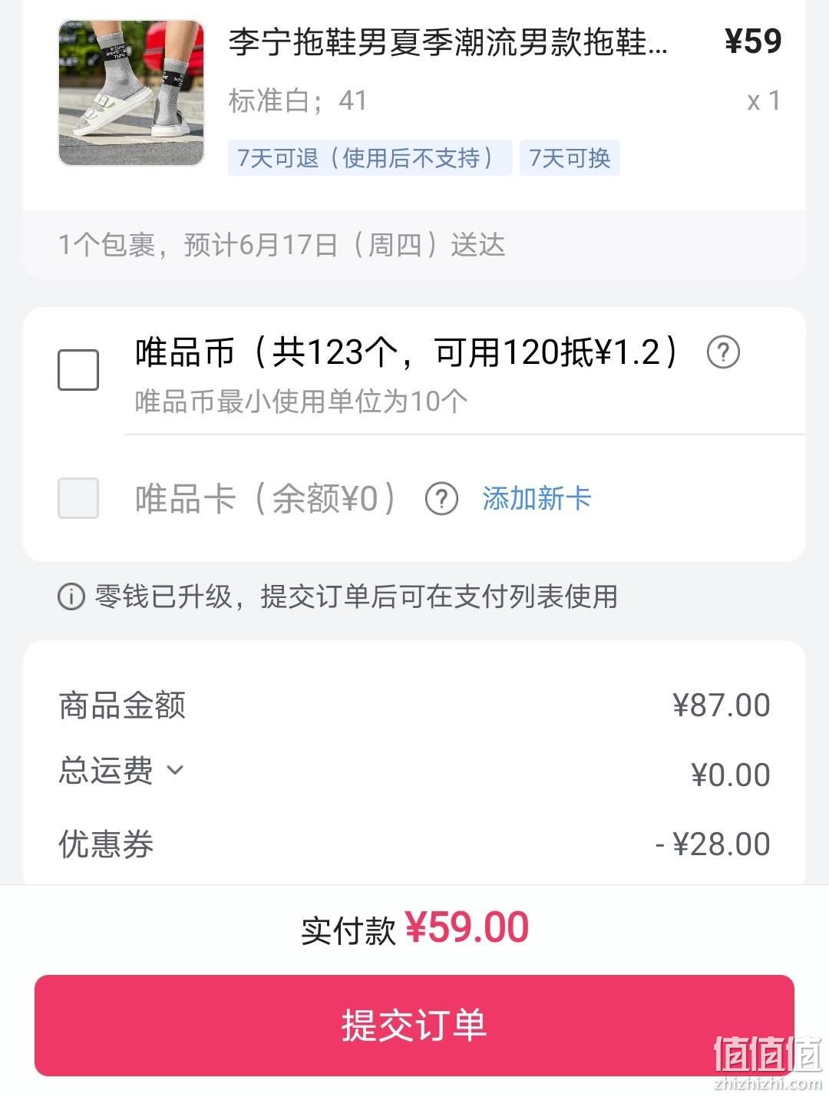Select the 标准白；41 specification text
Image resolution: width=829 pixels, height=1097 pixels.
(x=298, y=101)
